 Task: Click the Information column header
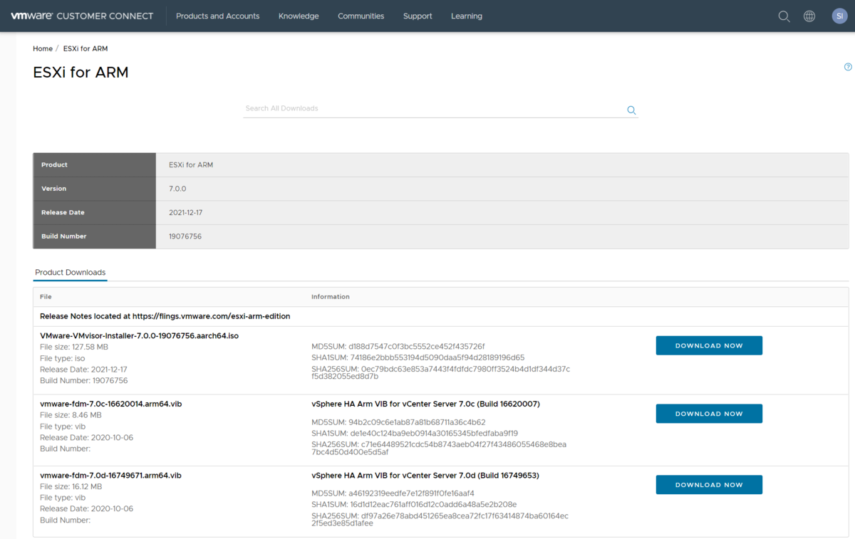click(331, 296)
